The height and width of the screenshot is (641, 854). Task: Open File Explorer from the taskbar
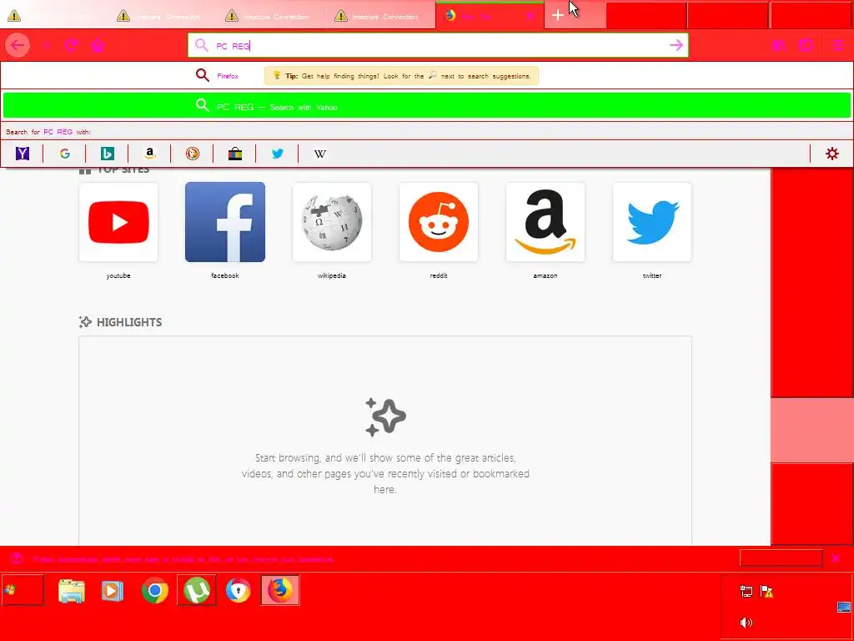pyautogui.click(x=72, y=591)
